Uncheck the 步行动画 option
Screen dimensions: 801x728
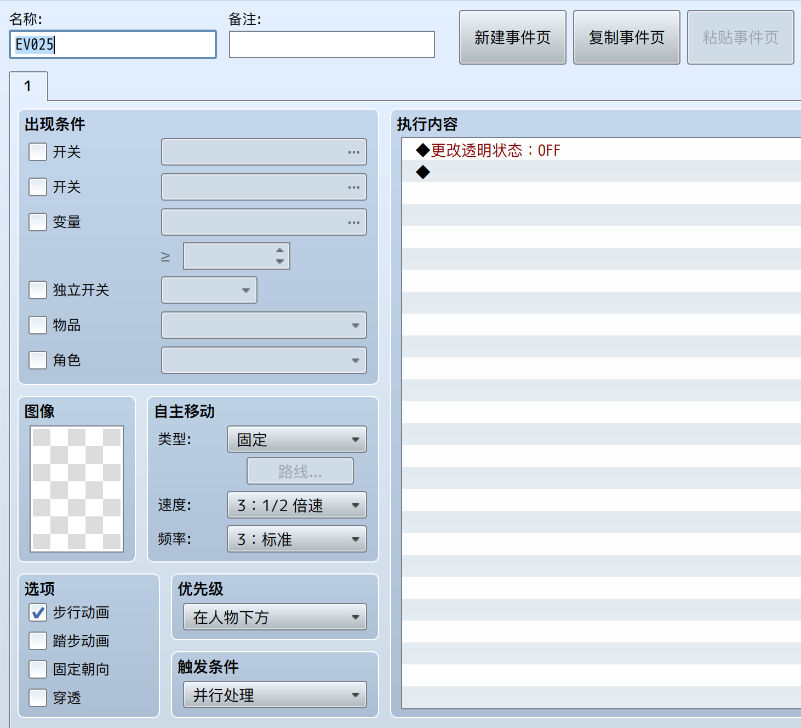click(38, 612)
